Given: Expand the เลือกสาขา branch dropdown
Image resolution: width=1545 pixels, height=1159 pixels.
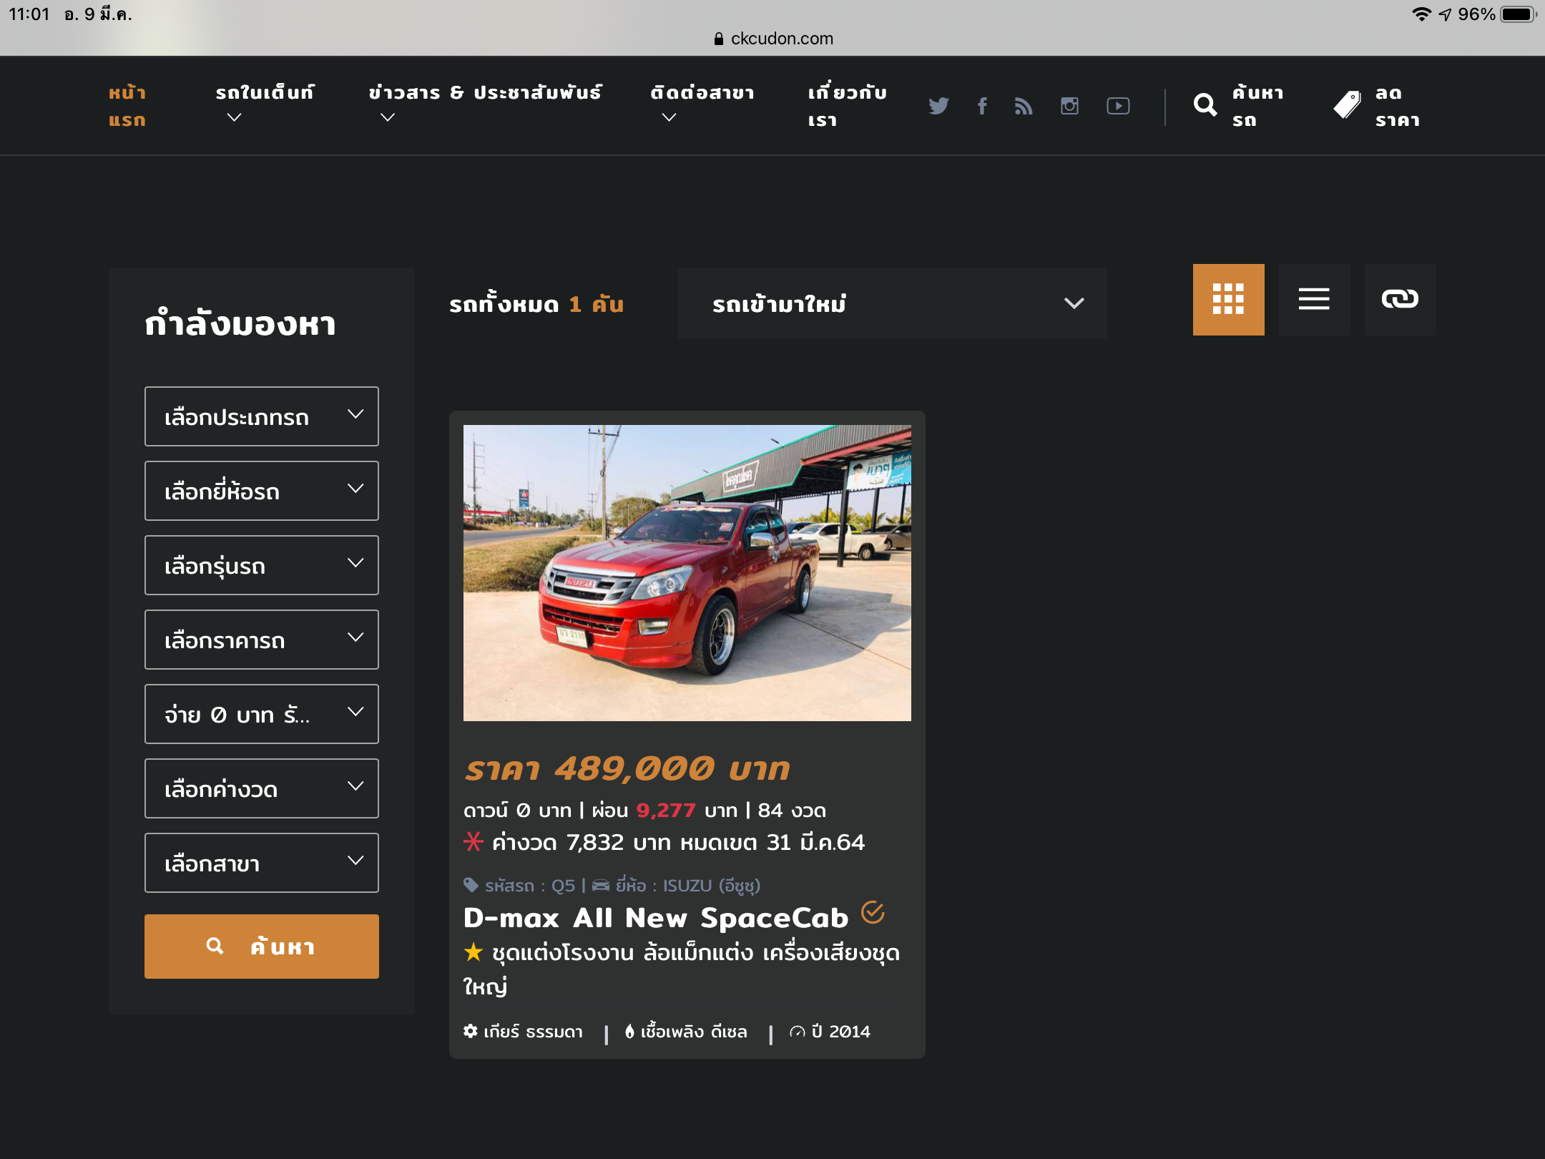Looking at the screenshot, I should tap(262, 863).
